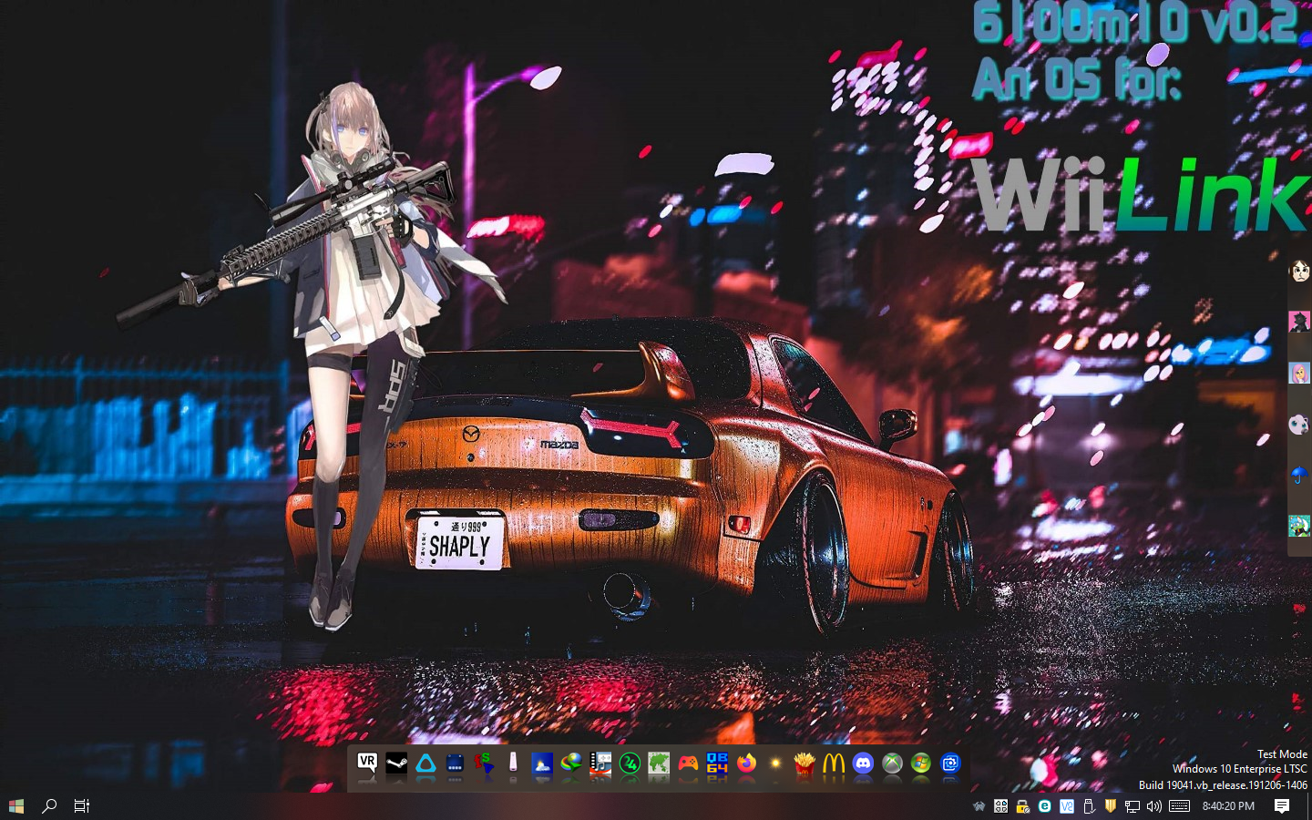Open Task View on the taskbar
Image resolution: width=1312 pixels, height=820 pixels.
pyautogui.click(x=82, y=805)
